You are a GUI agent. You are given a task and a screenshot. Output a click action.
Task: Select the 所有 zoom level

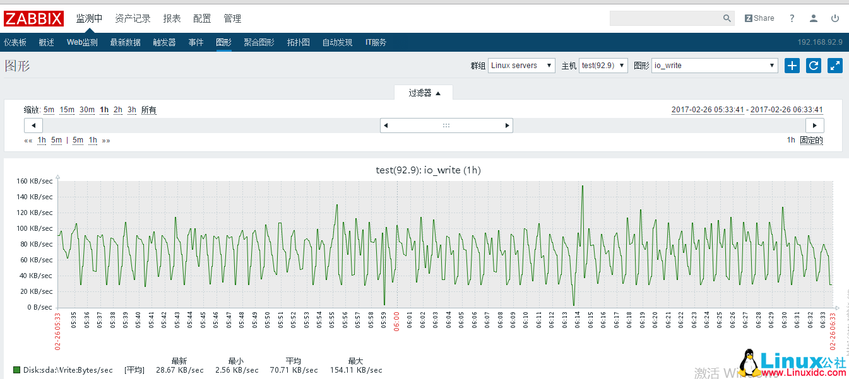point(148,110)
